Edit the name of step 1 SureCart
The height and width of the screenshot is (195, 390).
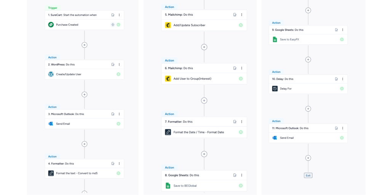(113, 15)
